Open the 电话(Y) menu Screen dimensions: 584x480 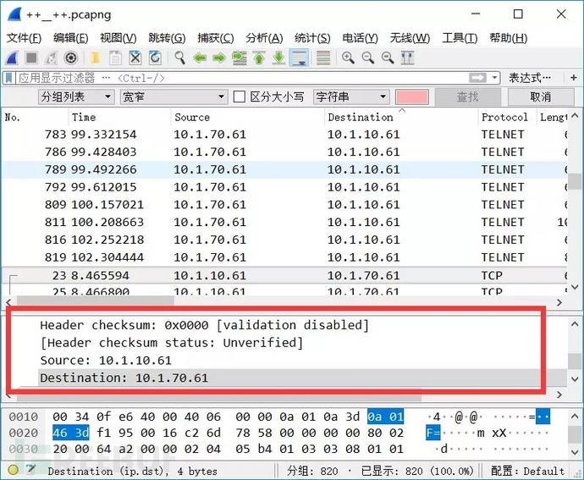point(360,37)
